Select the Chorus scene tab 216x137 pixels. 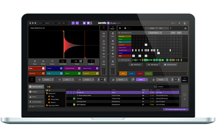(148, 73)
